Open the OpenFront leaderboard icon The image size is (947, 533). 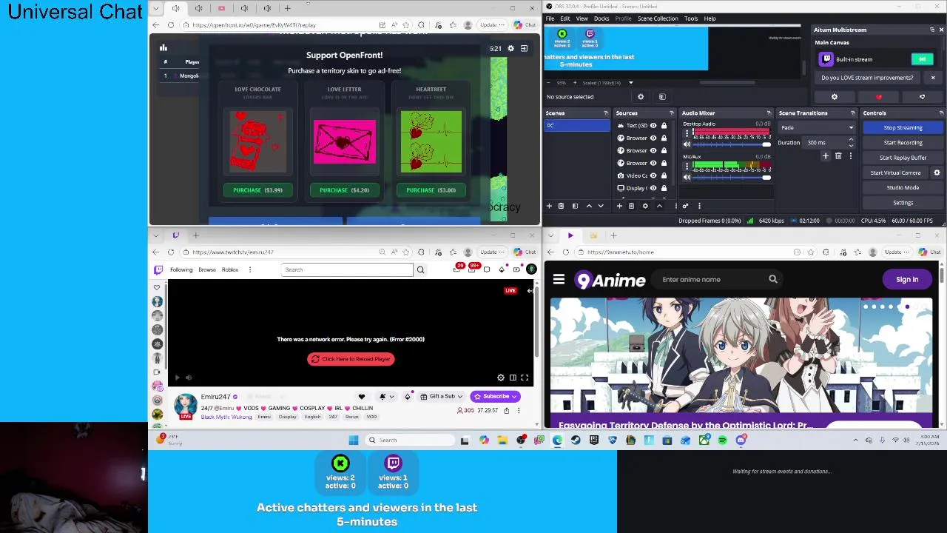pos(164,48)
